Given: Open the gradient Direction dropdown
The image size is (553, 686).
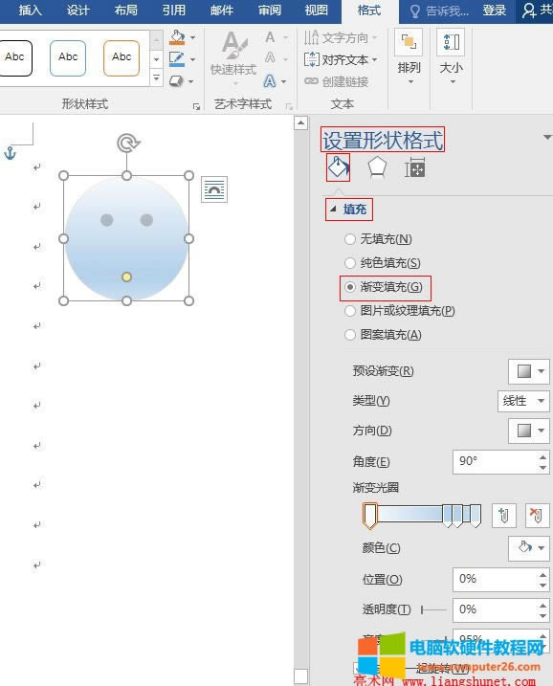Looking at the screenshot, I should 529,431.
